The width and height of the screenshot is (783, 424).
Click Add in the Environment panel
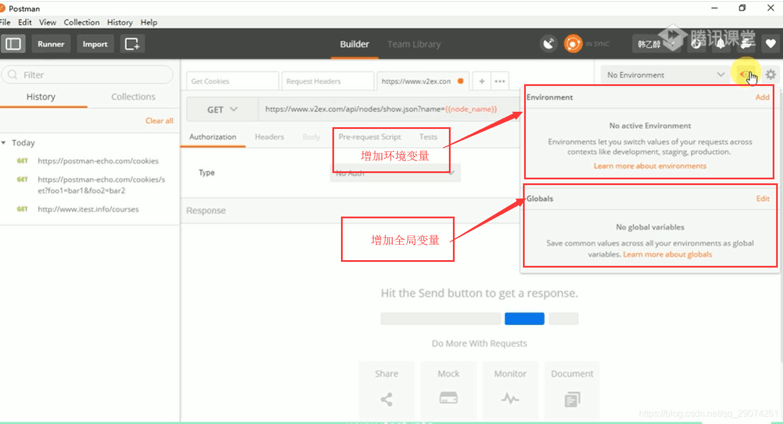tap(762, 97)
